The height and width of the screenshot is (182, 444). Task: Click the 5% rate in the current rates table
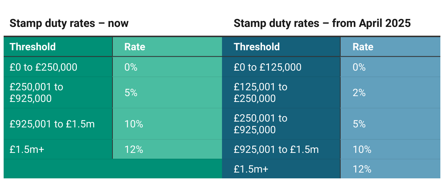[x=131, y=92]
